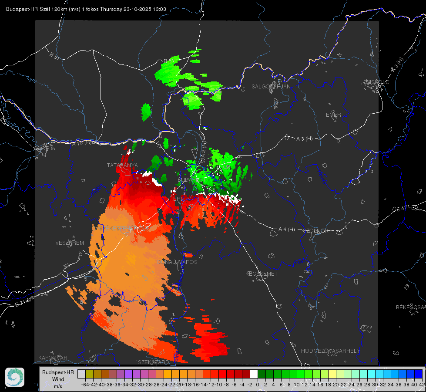Click the legend value '10'
426x392 pixels.
point(296,385)
